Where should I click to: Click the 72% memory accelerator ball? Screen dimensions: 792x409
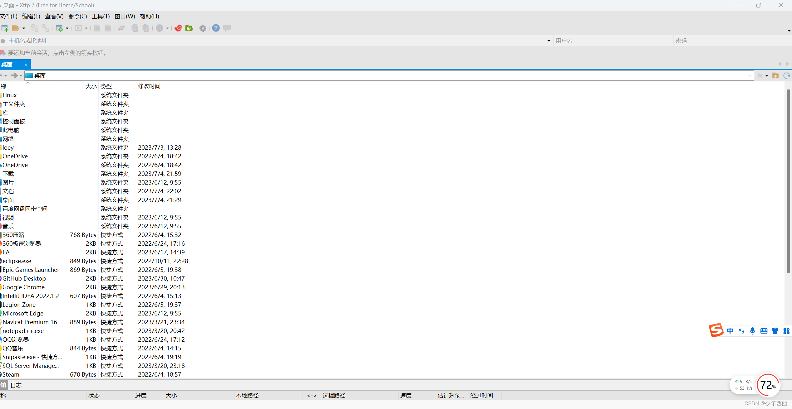[768, 385]
